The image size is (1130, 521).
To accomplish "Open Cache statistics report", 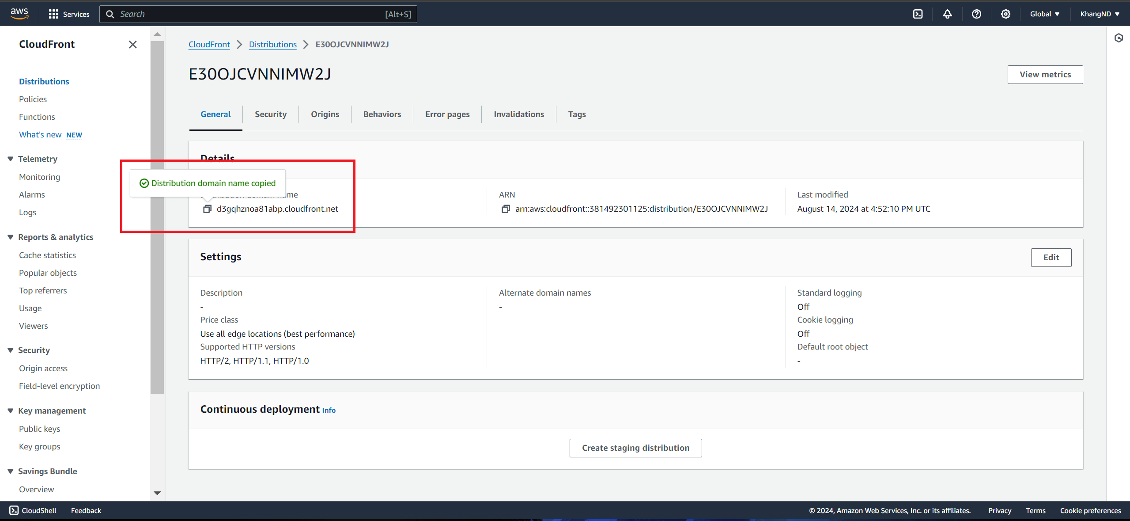I will 47,255.
